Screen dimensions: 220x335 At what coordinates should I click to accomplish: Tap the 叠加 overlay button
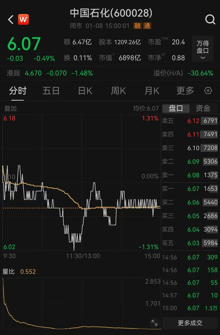pyautogui.click(x=10, y=109)
